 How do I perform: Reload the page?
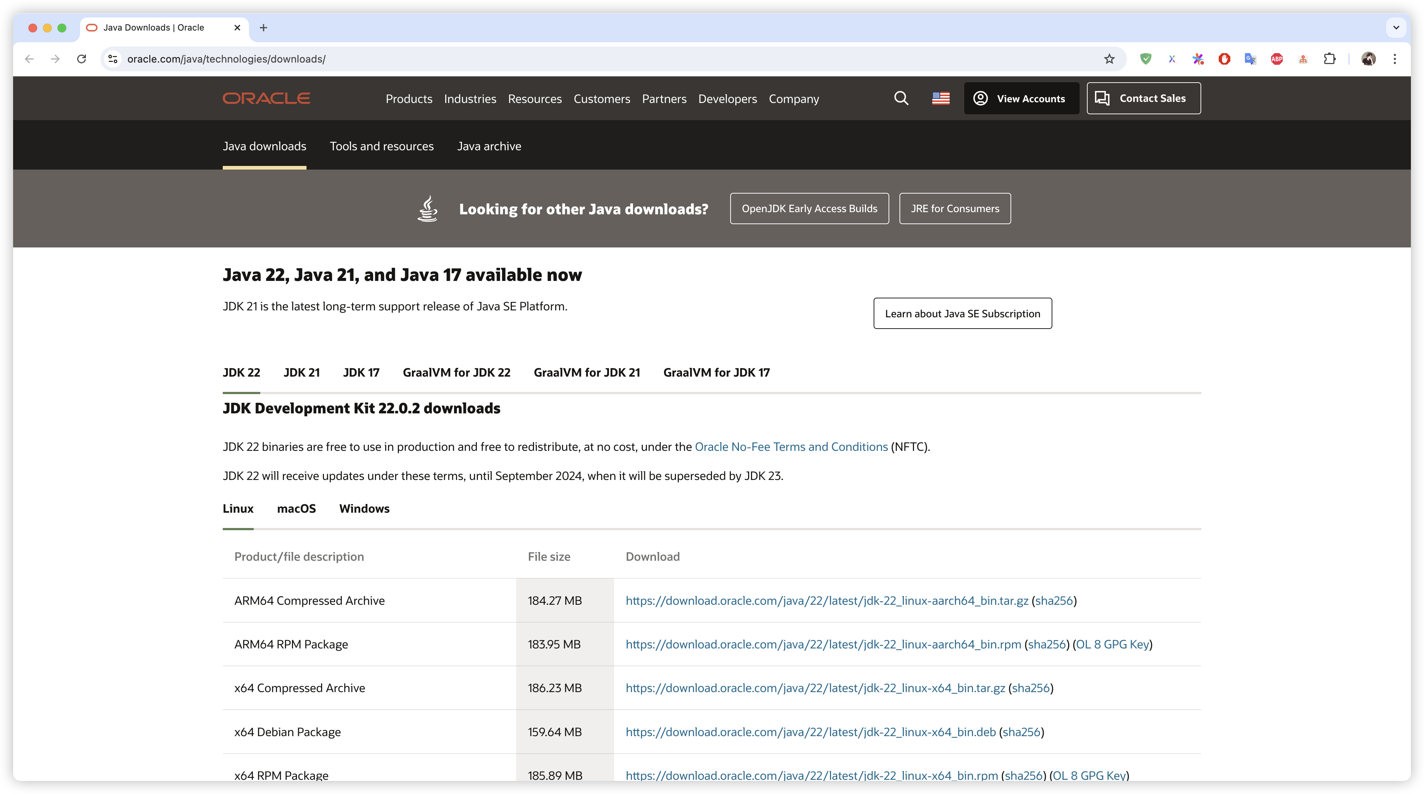[82, 59]
